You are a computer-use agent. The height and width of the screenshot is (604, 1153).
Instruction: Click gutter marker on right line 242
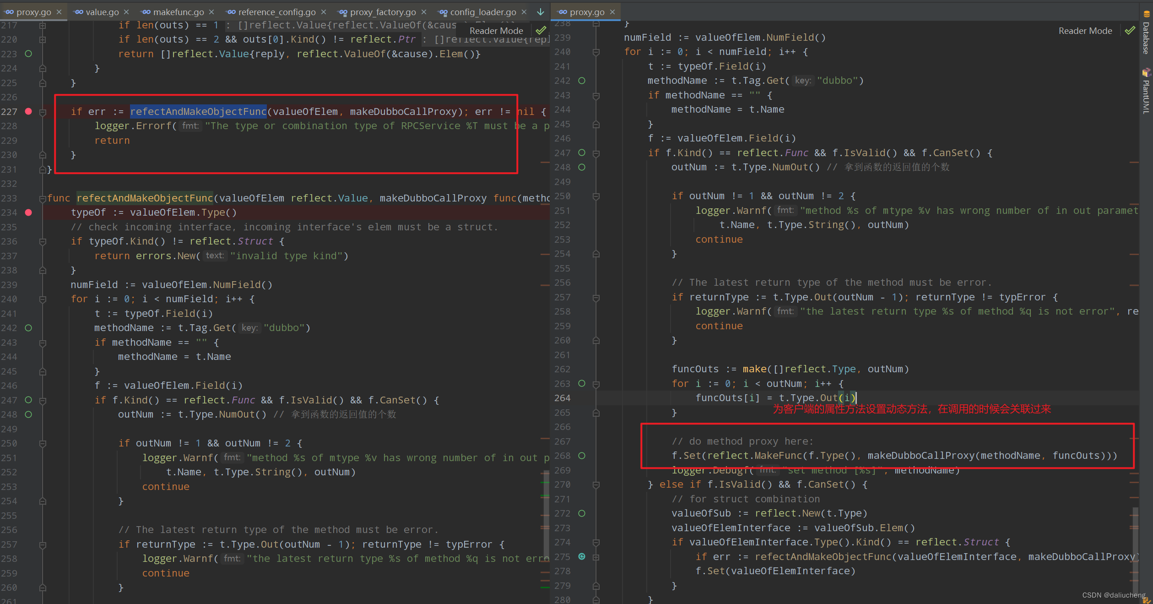[x=582, y=81]
